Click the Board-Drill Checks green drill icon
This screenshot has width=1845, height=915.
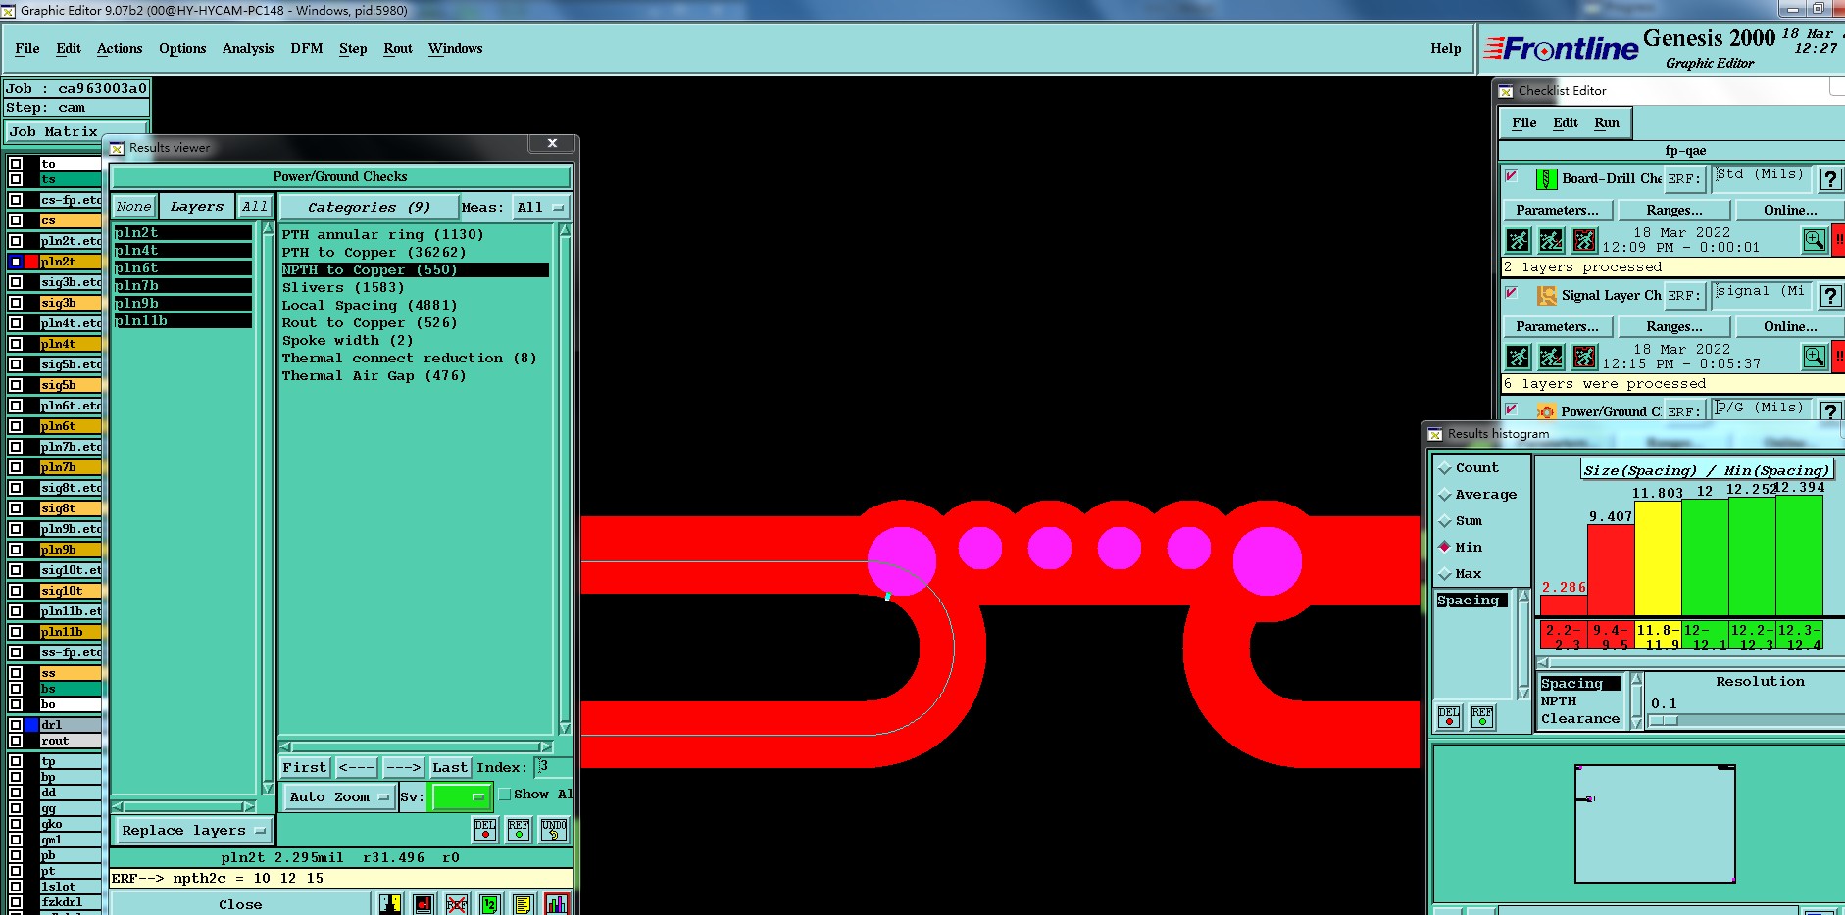coord(1546,179)
